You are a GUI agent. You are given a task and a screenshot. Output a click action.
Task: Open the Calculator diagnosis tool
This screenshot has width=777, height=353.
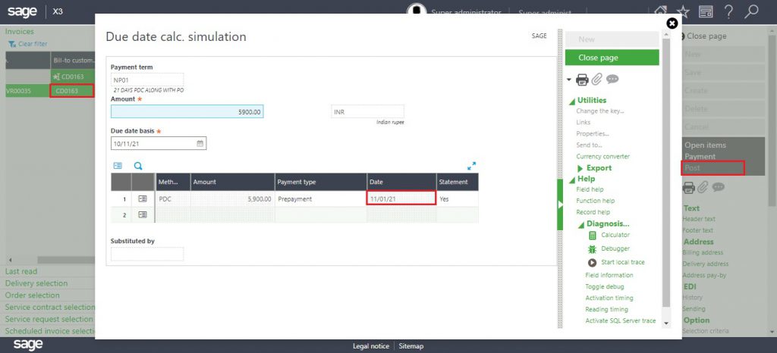click(x=615, y=236)
